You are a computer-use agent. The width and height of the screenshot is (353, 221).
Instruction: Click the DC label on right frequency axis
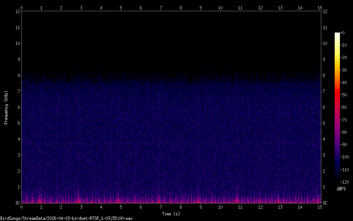(x=325, y=203)
